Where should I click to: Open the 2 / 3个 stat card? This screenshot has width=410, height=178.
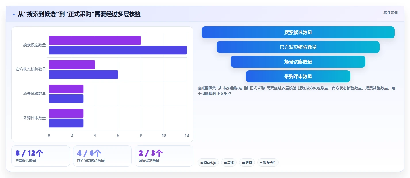click(x=164, y=156)
